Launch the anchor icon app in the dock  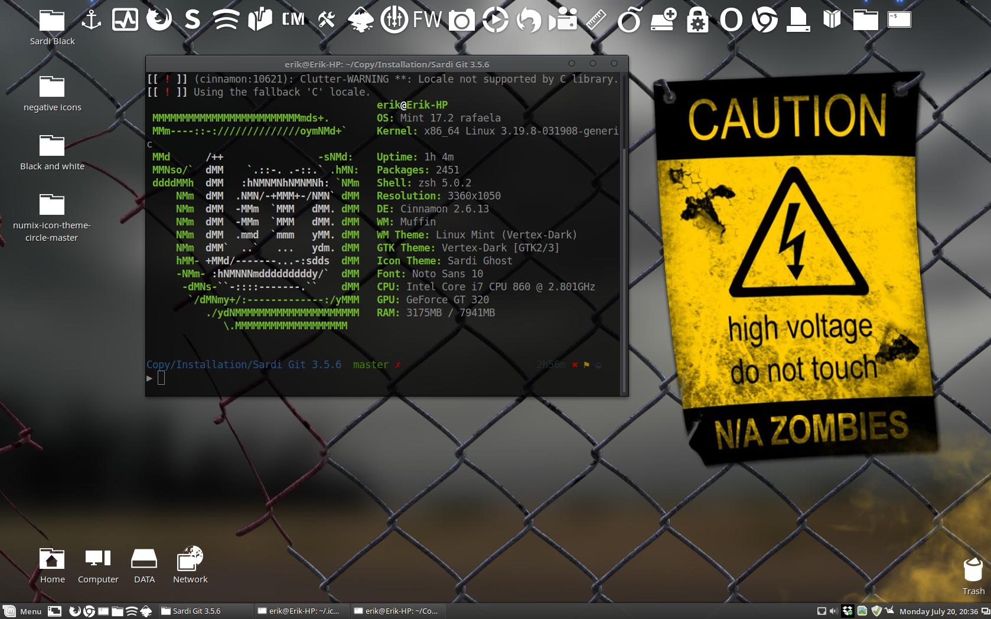(x=91, y=20)
